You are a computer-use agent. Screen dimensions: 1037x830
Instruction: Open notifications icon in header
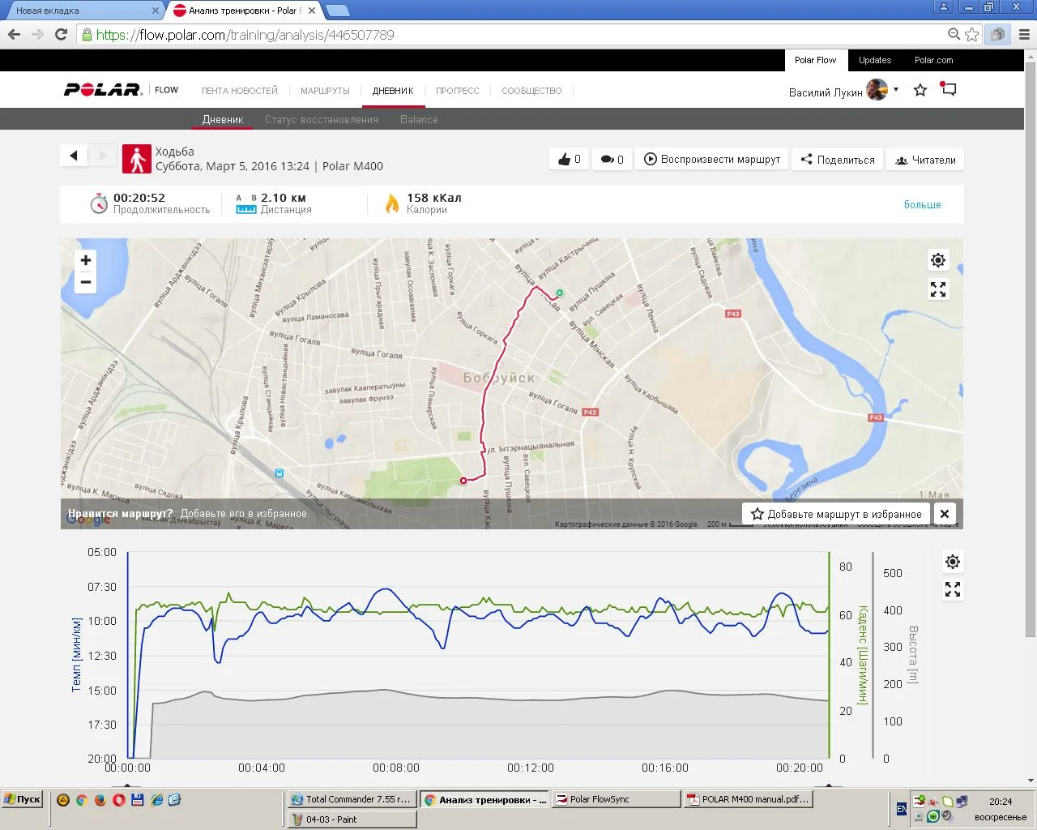click(949, 89)
